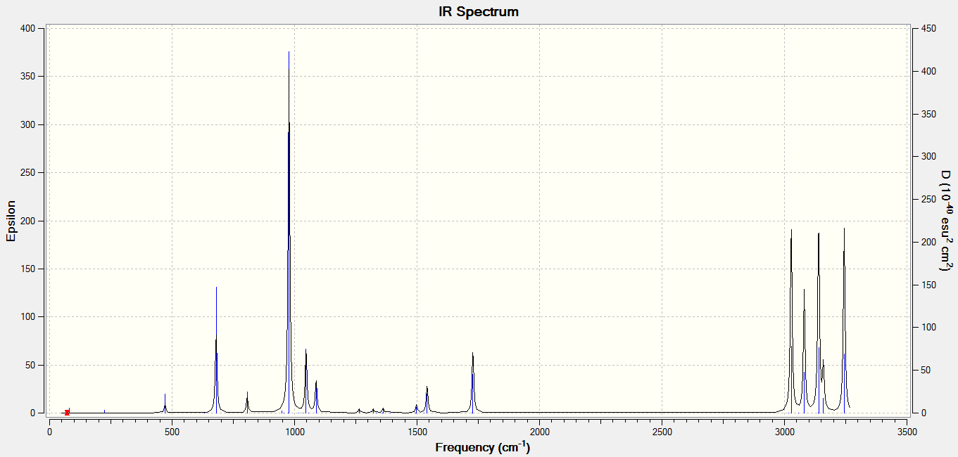Viewport: 958px width, 457px height.
Task: Click the 2000 tick label on the frequency axis
Action: coord(539,431)
